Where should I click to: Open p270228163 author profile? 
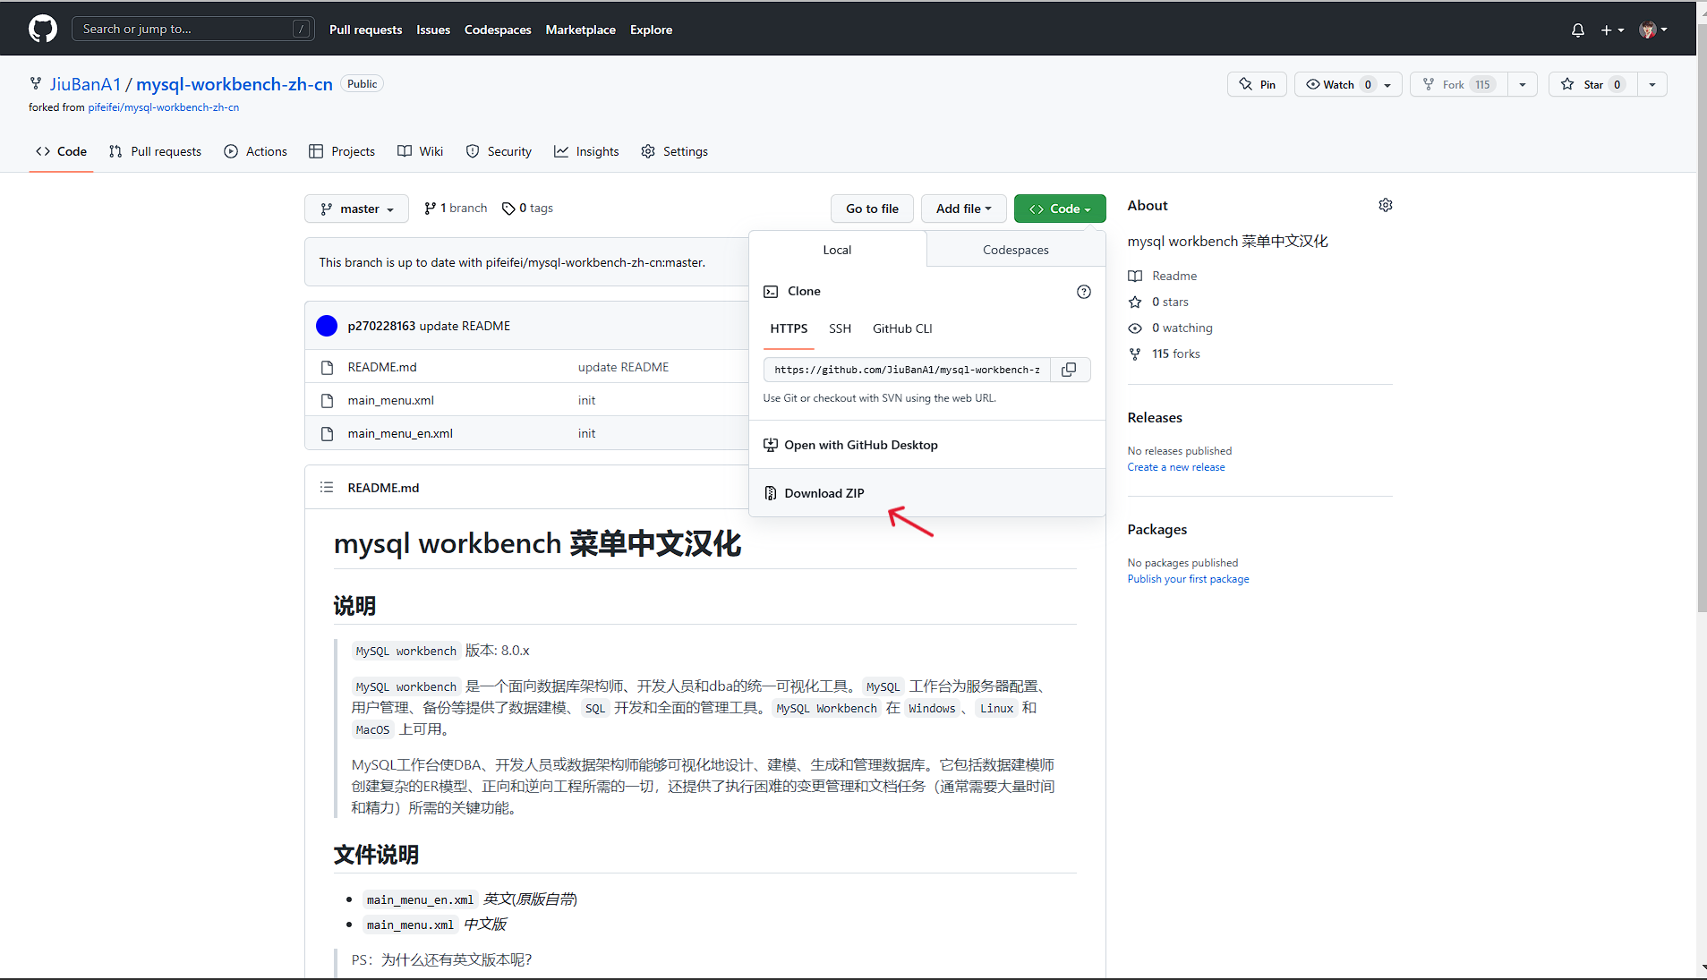(x=381, y=326)
